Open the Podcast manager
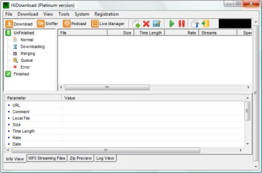262x173 pixels. 75,24
